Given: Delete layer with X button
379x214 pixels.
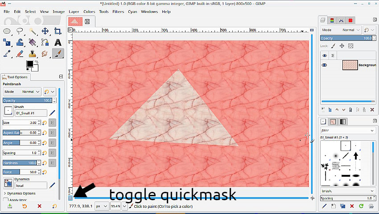Looking at the screenshot, I should click(372, 110).
